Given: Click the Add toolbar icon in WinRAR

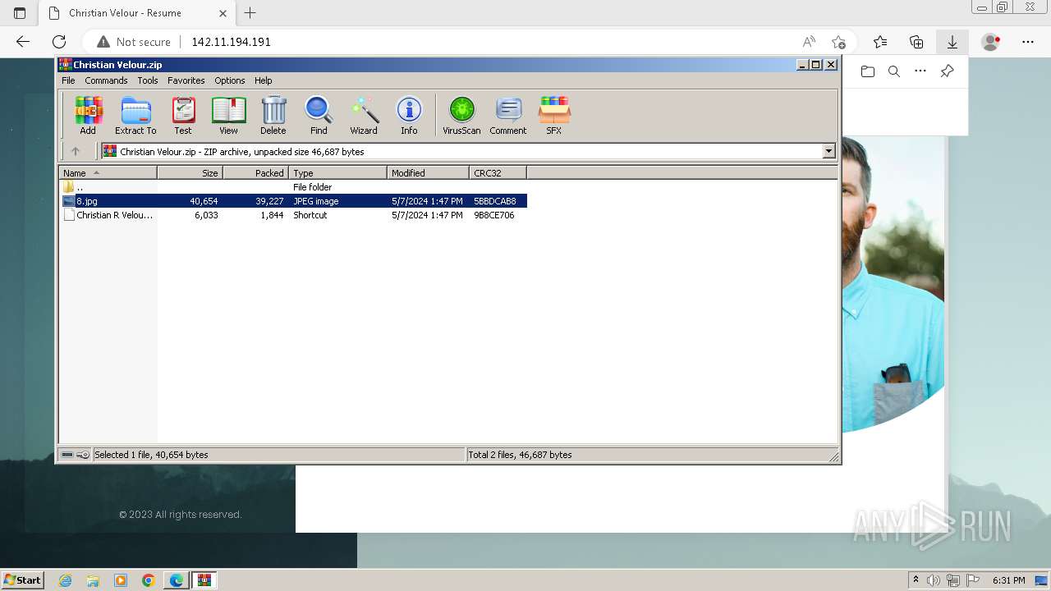Looking at the screenshot, I should (88, 115).
